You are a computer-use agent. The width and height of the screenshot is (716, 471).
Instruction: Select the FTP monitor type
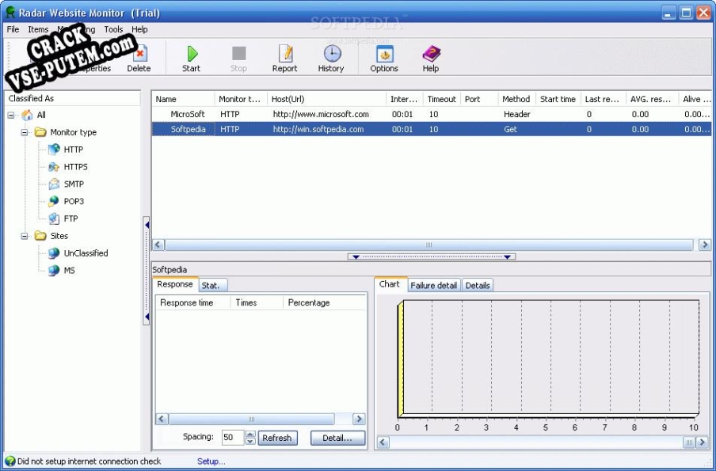pos(63,218)
